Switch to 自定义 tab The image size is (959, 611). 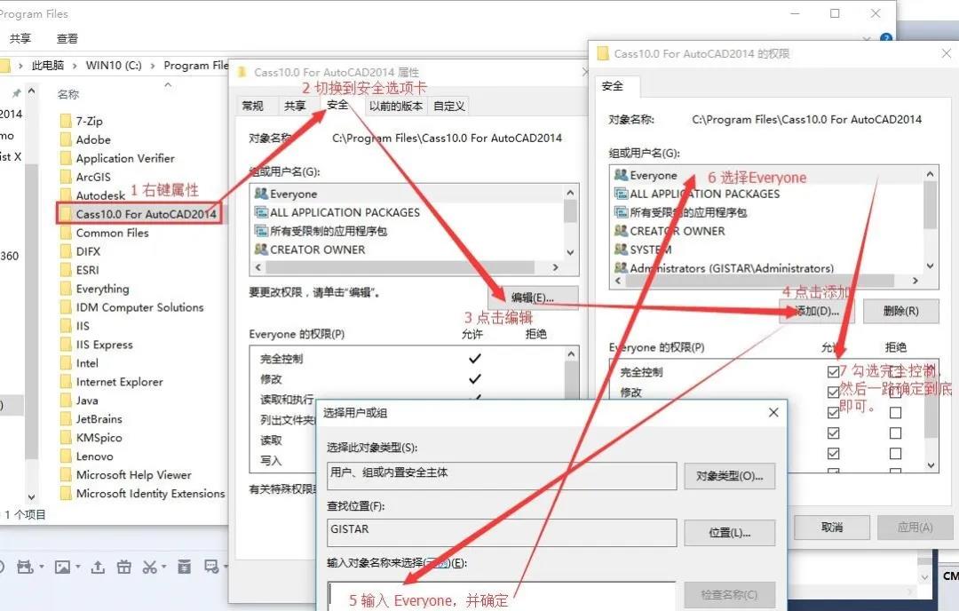tap(449, 106)
